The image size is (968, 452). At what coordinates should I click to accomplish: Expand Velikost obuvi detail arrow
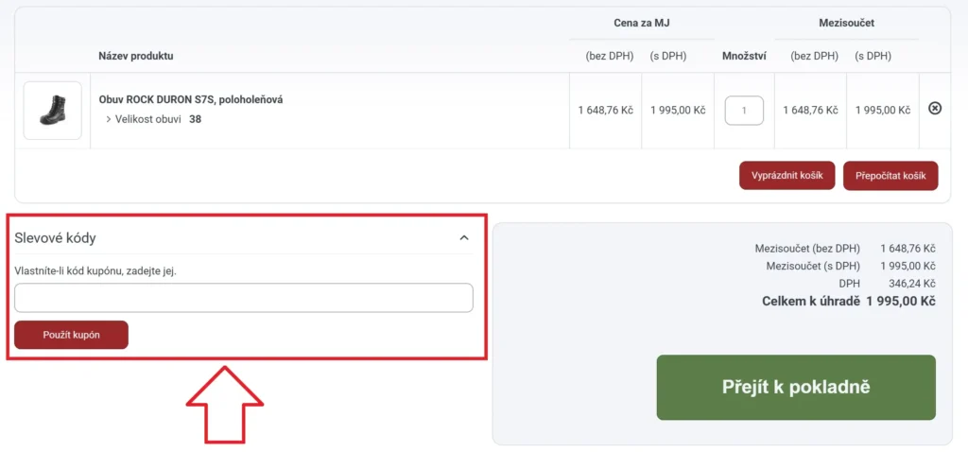pyautogui.click(x=108, y=119)
